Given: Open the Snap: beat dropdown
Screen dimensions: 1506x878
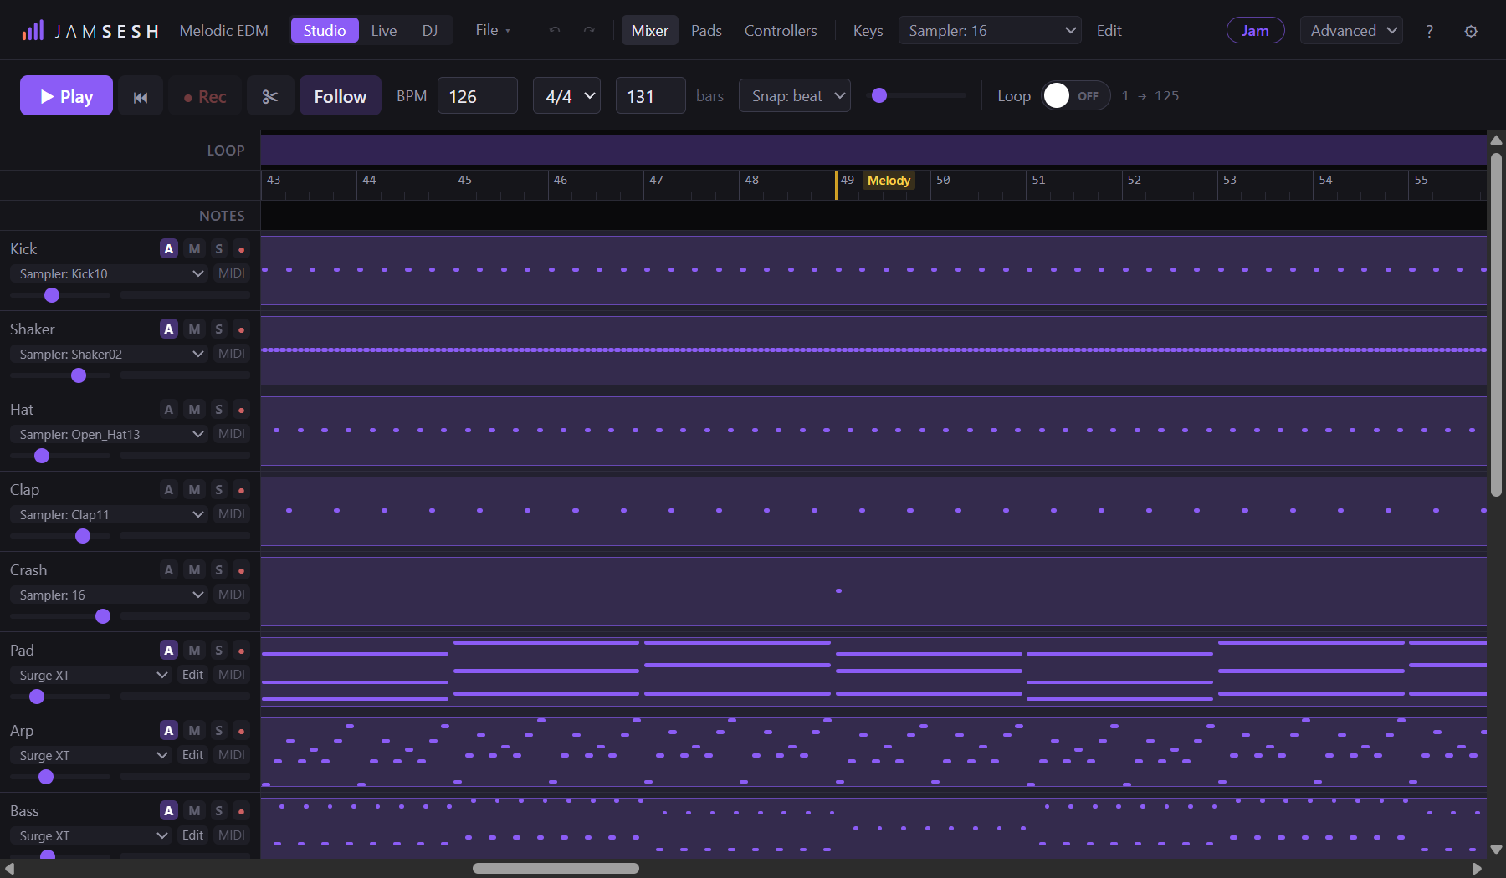Looking at the screenshot, I should click(795, 96).
